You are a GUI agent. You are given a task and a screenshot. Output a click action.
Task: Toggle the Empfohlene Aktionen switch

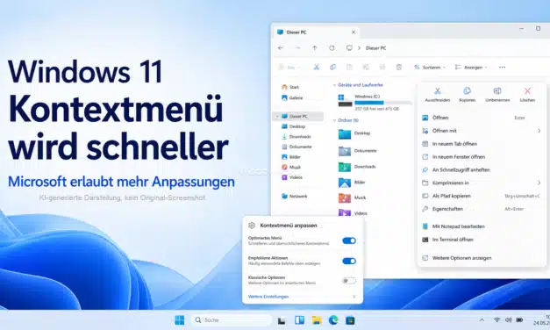[349, 261]
